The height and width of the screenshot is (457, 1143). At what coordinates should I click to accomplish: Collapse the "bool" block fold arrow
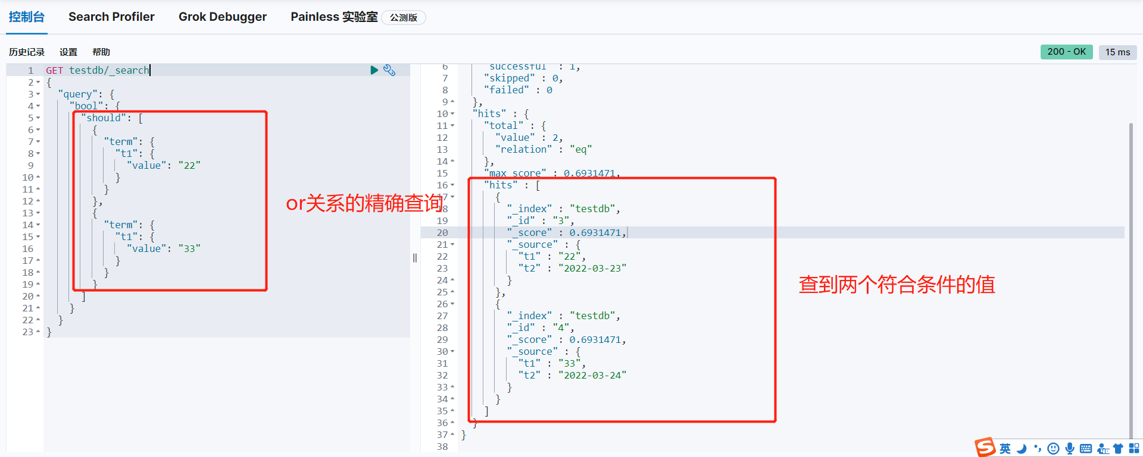click(x=38, y=106)
